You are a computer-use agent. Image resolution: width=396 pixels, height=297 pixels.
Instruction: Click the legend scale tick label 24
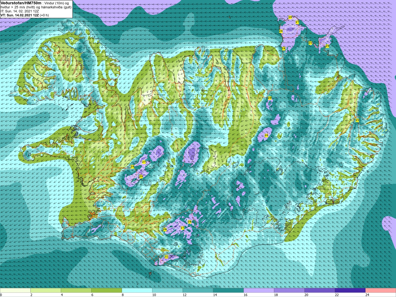point(368,295)
